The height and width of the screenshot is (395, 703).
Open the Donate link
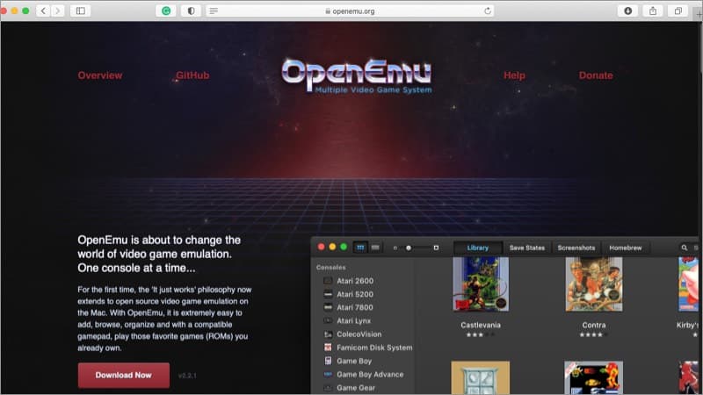pyautogui.click(x=596, y=75)
